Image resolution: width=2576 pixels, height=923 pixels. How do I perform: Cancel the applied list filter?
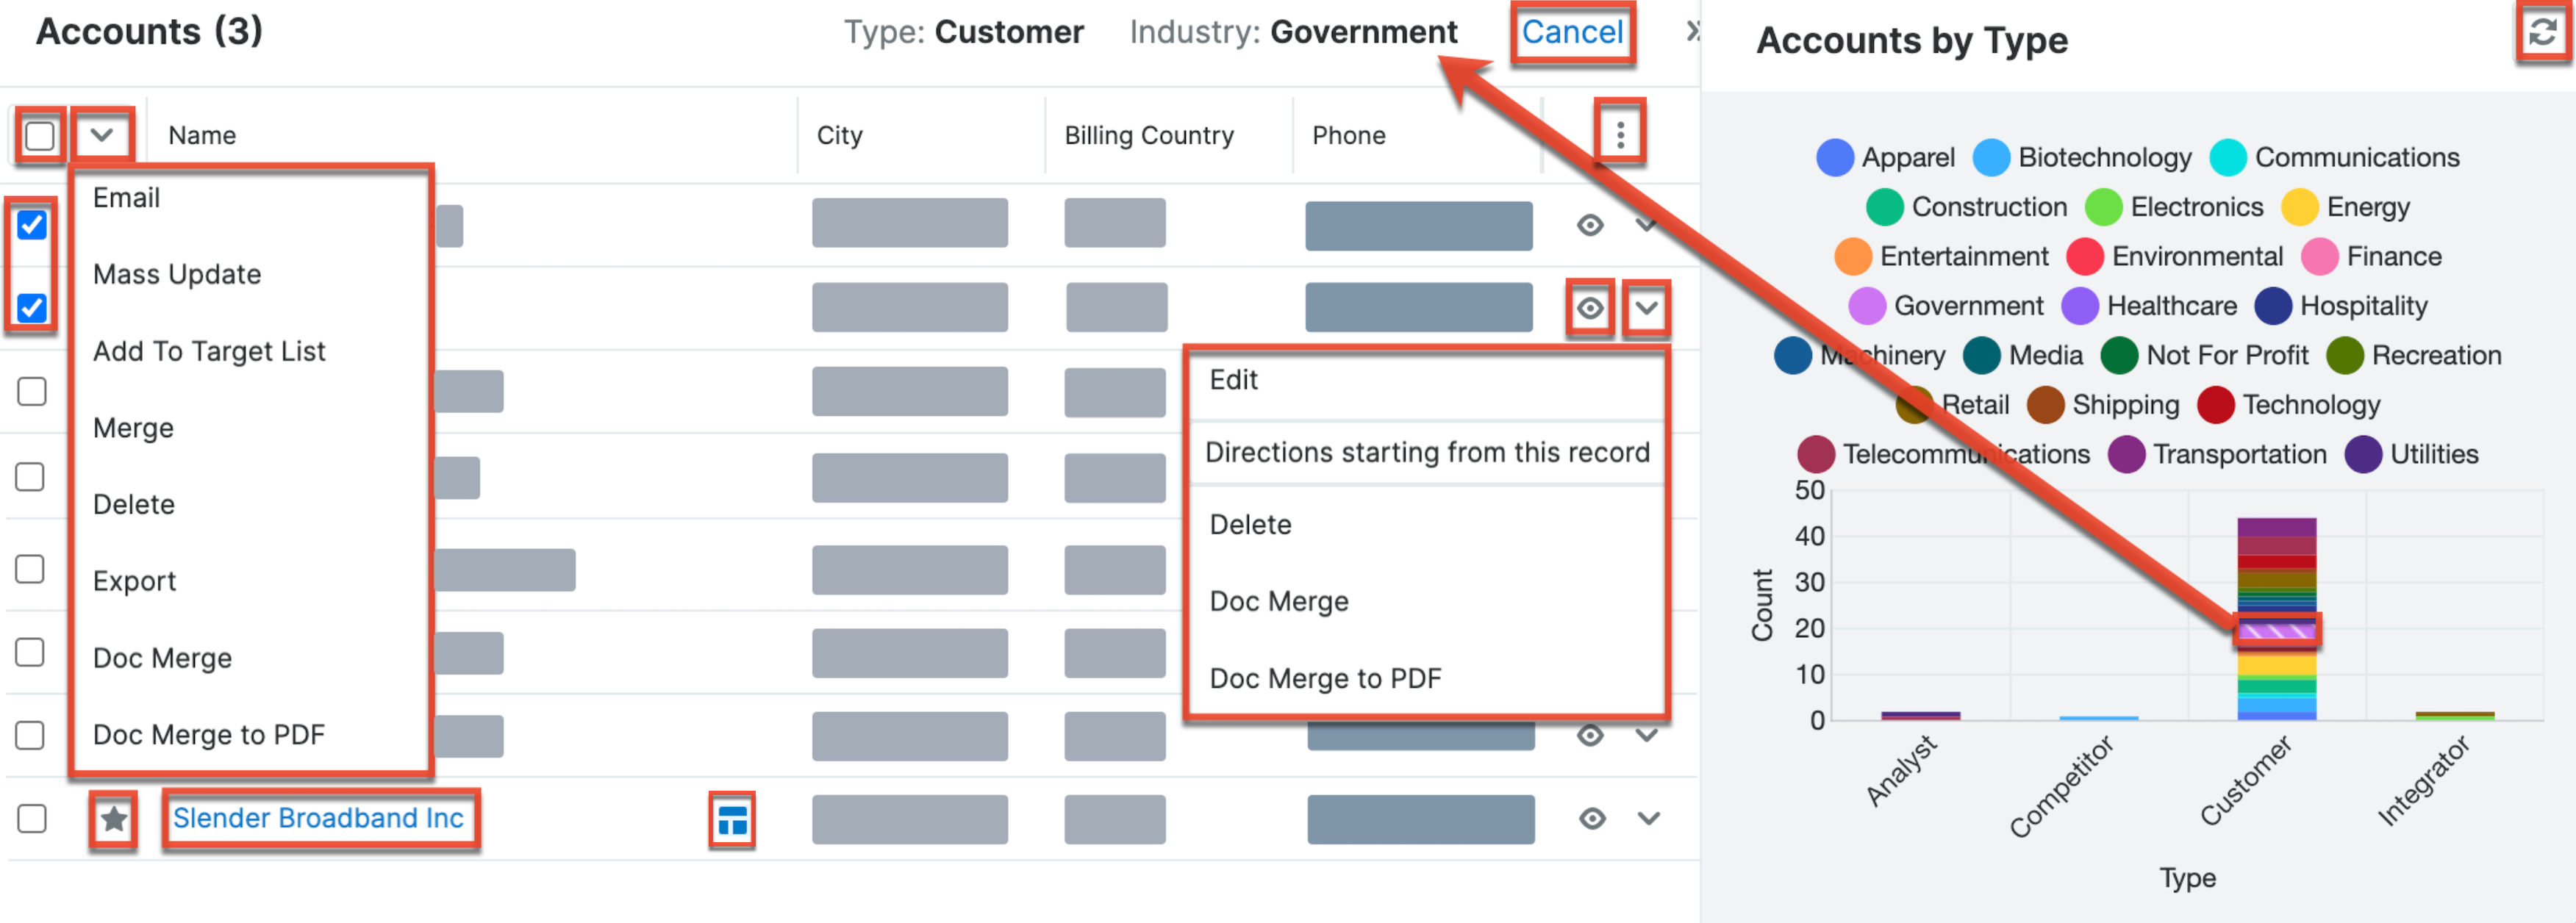(1572, 33)
